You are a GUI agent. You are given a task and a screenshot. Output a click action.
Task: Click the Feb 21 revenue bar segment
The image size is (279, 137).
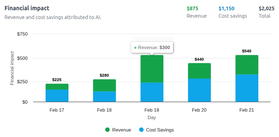[x=247, y=65]
